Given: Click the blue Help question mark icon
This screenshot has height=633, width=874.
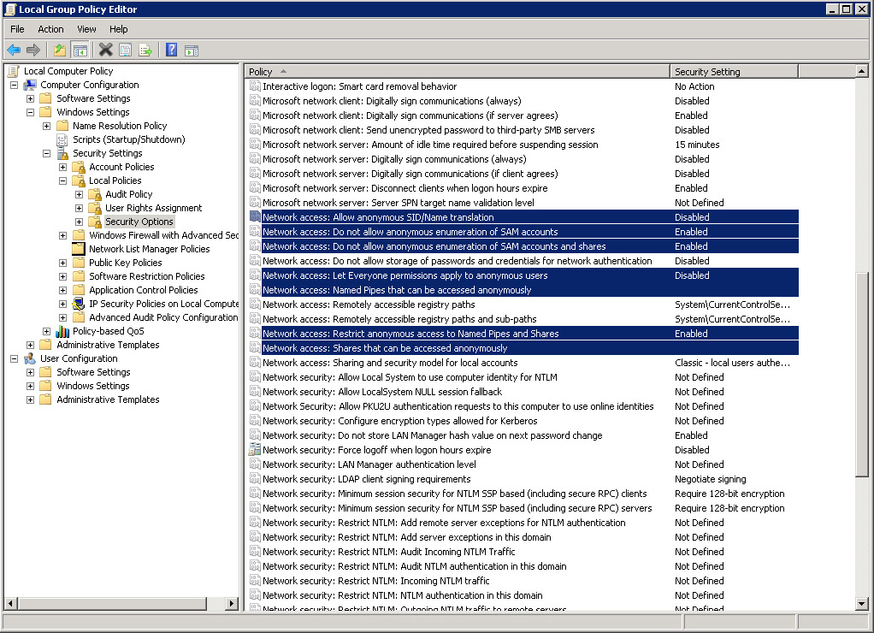Looking at the screenshot, I should [172, 50].
